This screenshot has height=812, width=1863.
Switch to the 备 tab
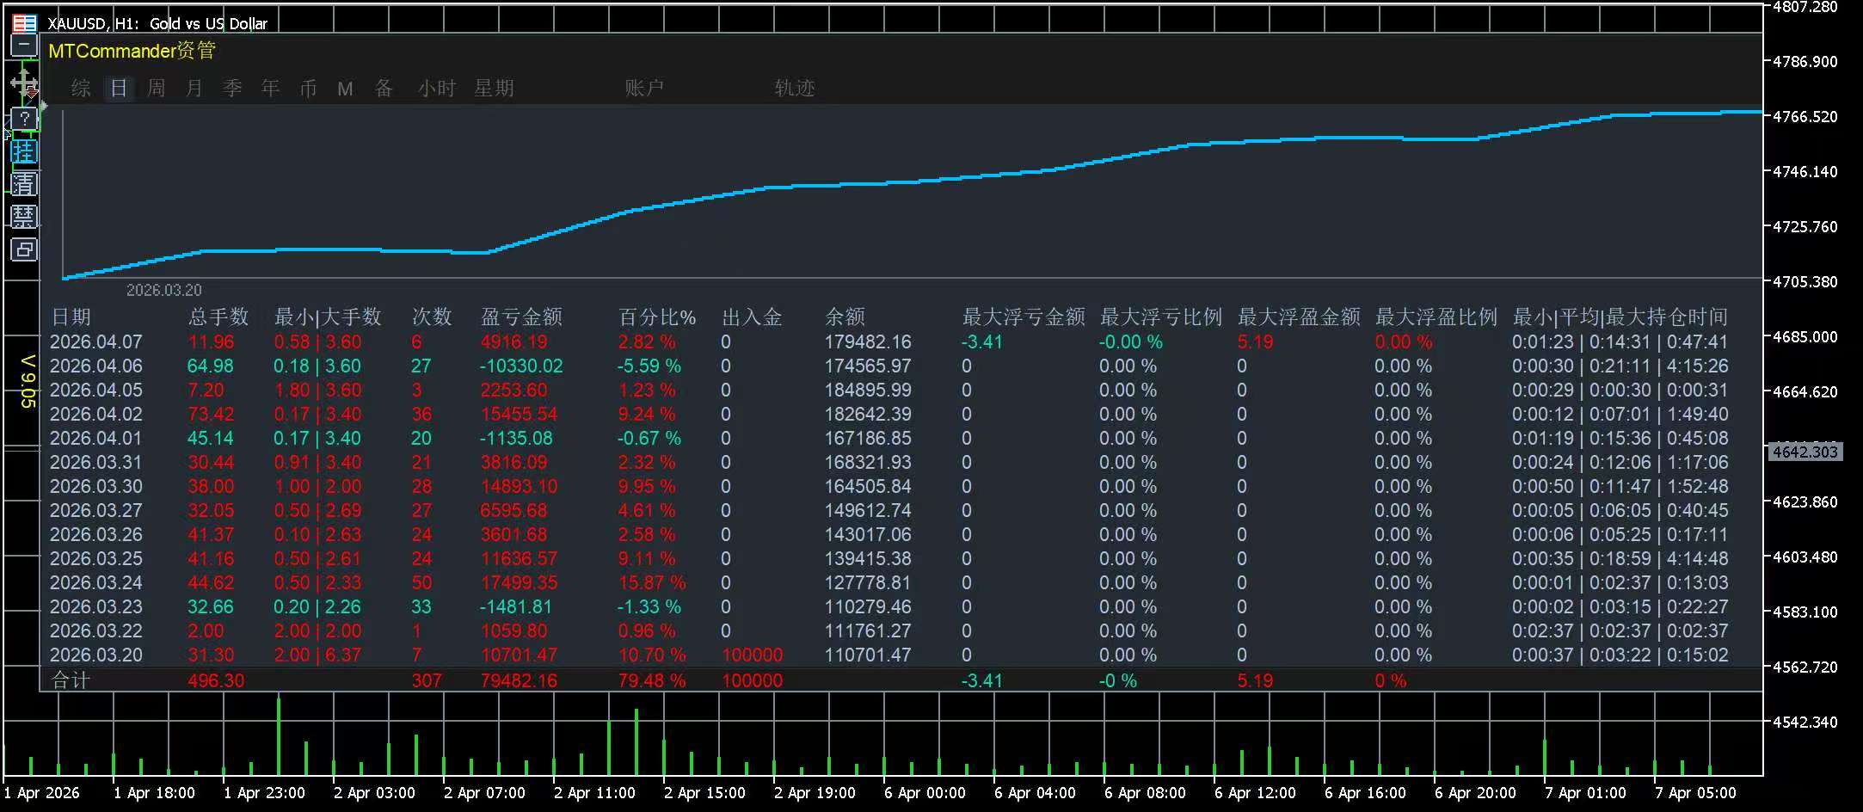coord(384,88)
